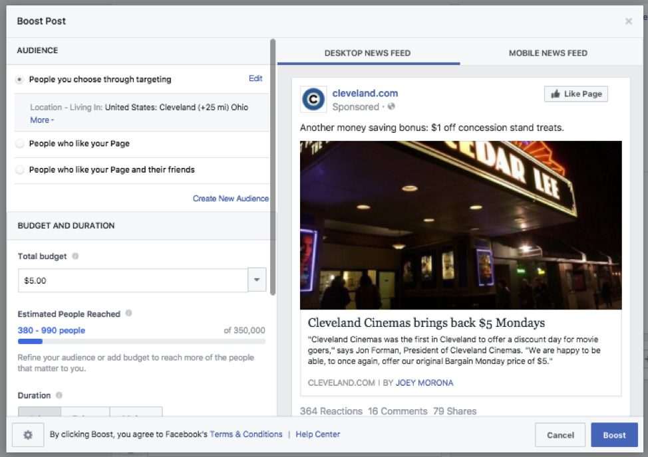Click the $5.00 budget input field
This screenshot has height=457, width=648.
[132, 280]
